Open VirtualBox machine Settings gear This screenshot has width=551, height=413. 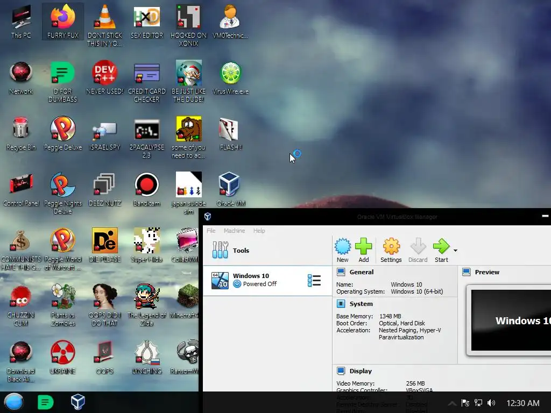(x=391, y=251)
